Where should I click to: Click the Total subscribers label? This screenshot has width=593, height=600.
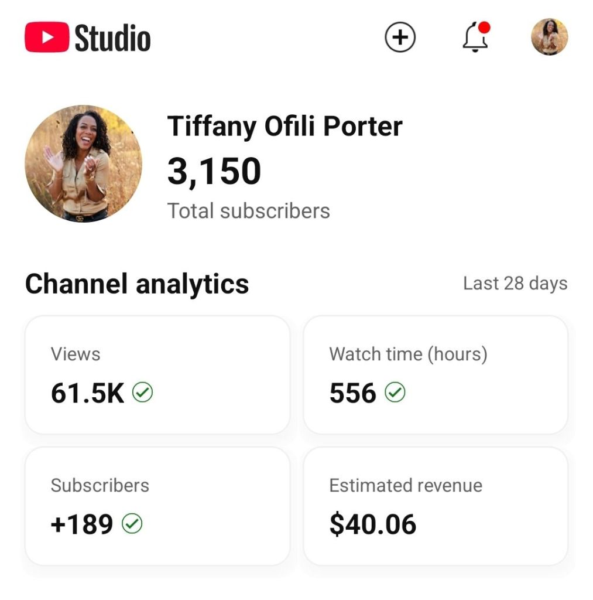pos(249,211)
